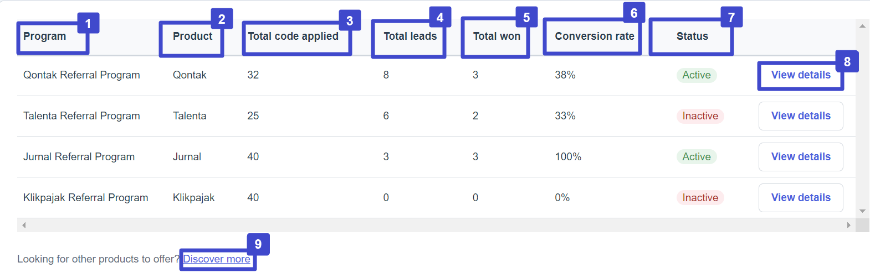Select the Program column header
This screenshot has width=870, height=273.
[45, 36]
